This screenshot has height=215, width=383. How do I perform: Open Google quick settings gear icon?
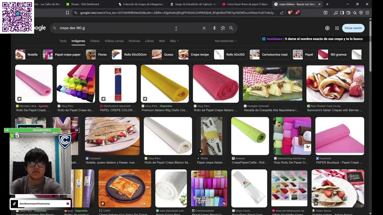coord(327,28)
